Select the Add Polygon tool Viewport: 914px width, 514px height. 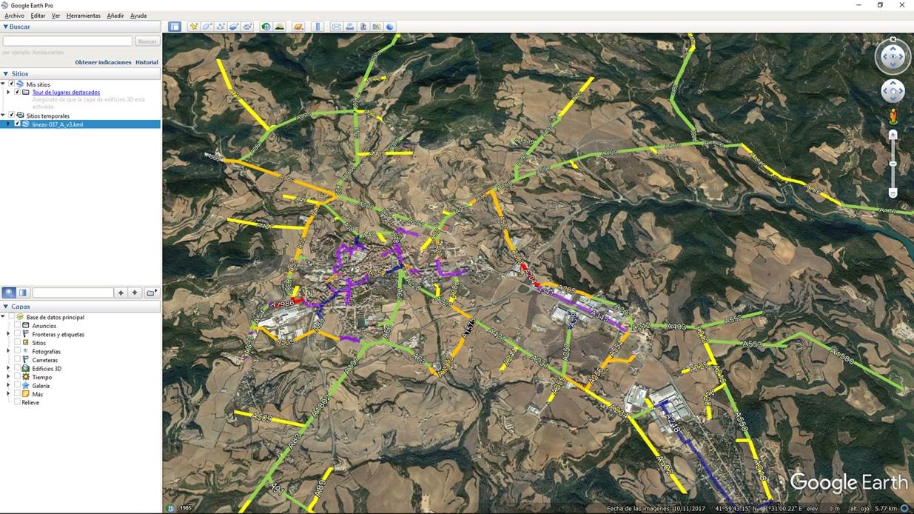[207, 27]
